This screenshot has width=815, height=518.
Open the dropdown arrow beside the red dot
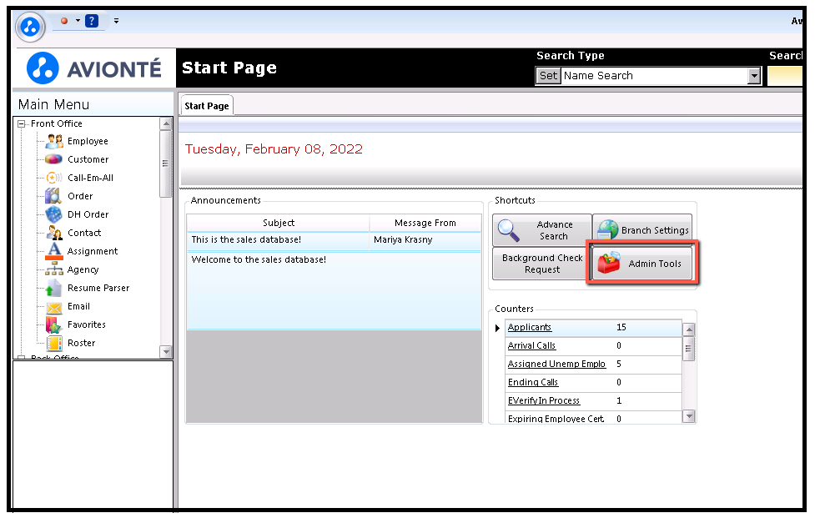(x=78, y=21)
